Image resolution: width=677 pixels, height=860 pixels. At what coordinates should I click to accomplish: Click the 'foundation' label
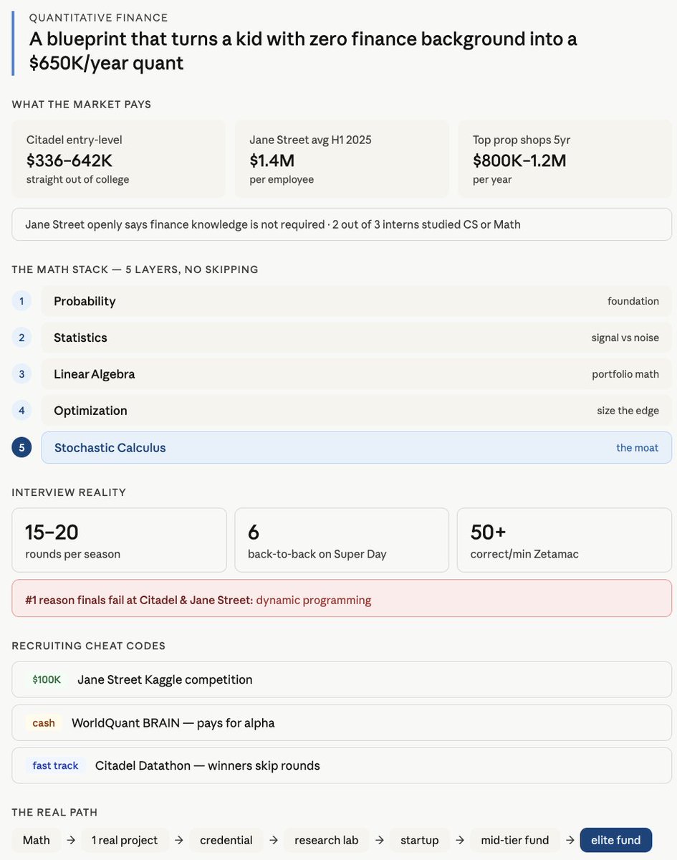click(x=633, y=301)
